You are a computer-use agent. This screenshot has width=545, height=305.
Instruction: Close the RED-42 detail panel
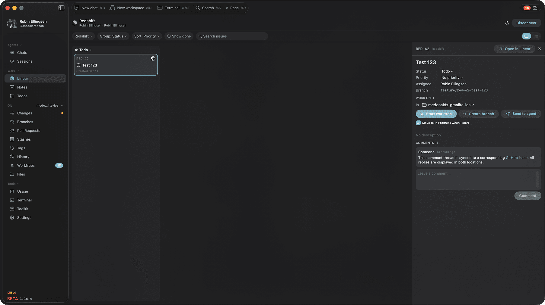click(x=540, y=49)
